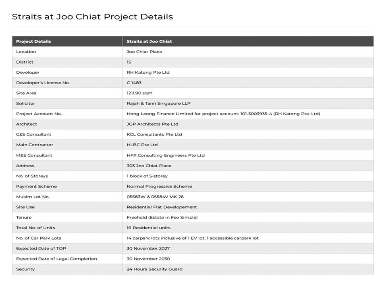Select the site area '1211.90 sqm' text
380x289 pixels.
pyautogui.click(x=139, y=93)
